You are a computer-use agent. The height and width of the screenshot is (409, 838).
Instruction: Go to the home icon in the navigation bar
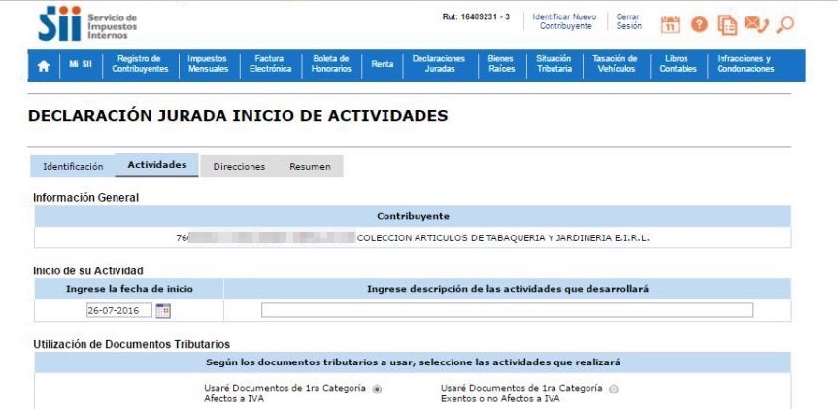pyautogui.click(x=44, y=66)
